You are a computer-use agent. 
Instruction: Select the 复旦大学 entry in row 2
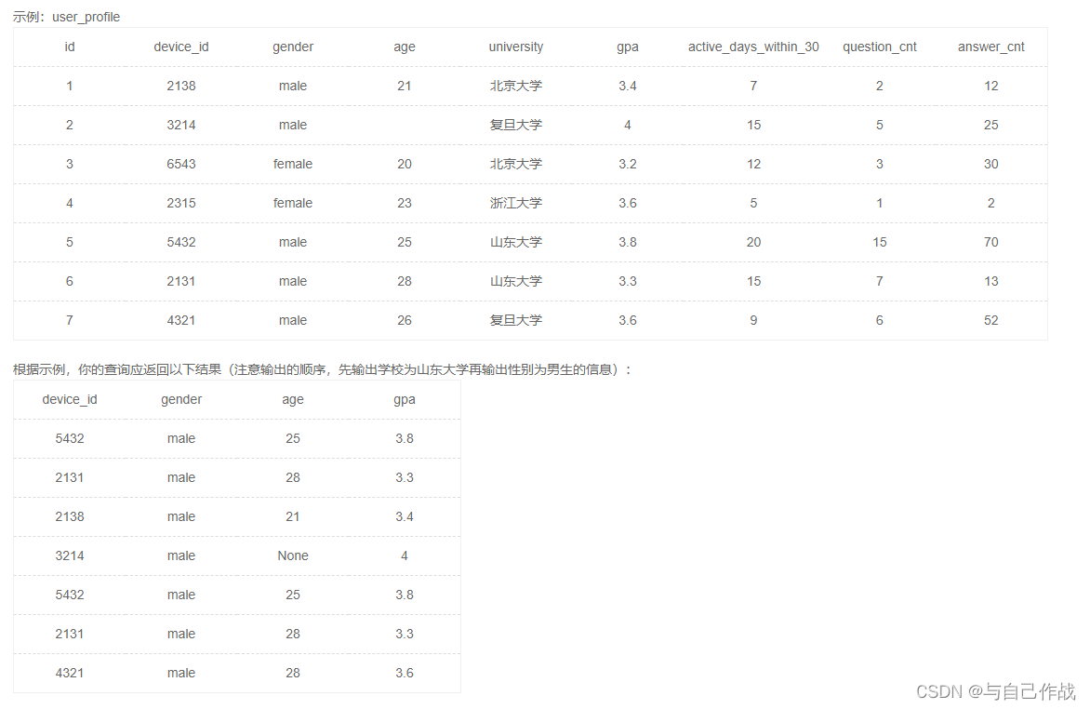point(515,125)
